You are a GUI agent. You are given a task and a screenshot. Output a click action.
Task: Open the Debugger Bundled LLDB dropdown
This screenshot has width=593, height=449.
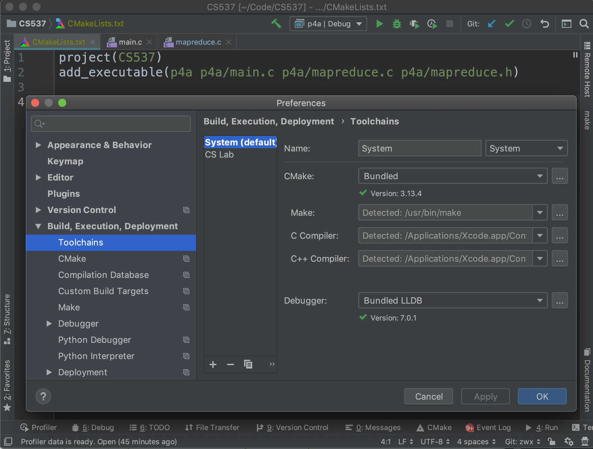tap(452, 301)
